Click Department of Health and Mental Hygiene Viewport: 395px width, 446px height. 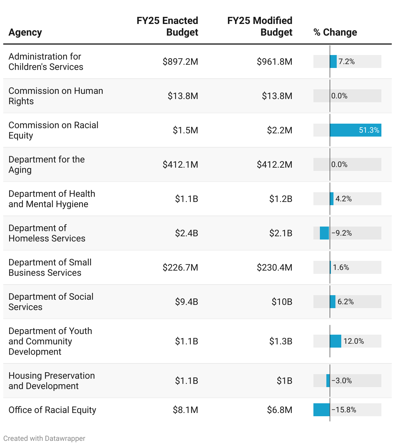pyautogui.click(x=52, y=199)
